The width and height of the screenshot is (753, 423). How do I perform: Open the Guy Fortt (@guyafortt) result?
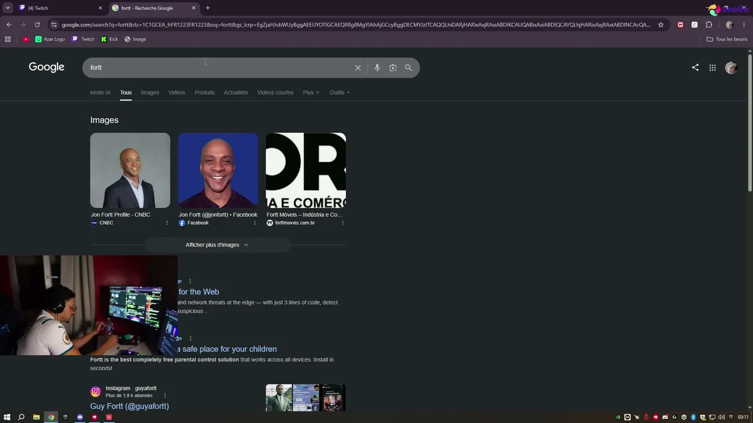pyautogui.click(x=129, y=406)
